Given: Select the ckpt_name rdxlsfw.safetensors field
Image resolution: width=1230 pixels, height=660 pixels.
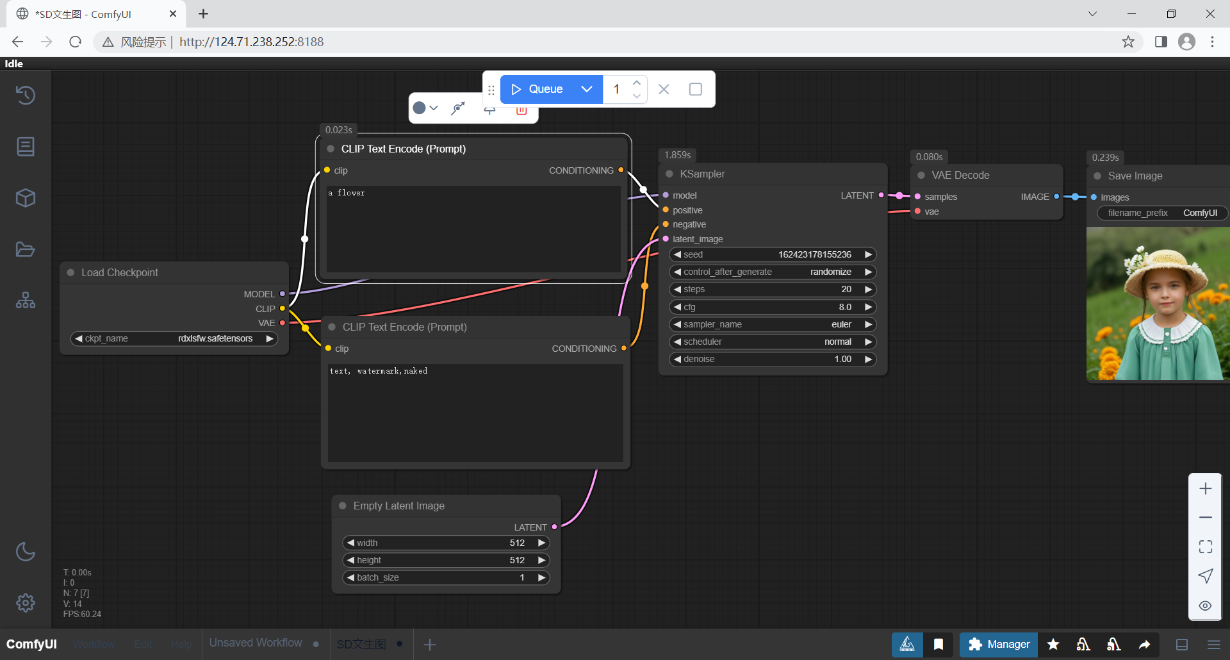Looking at the screenshot, I should tap(174, 338).
